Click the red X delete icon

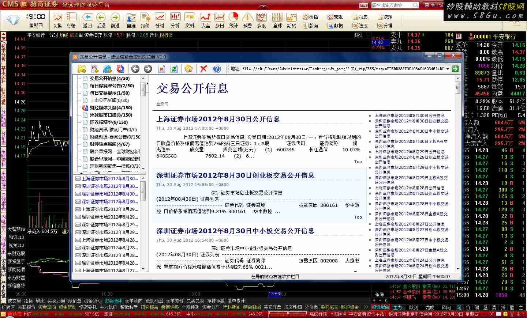(x=204, y=69)
